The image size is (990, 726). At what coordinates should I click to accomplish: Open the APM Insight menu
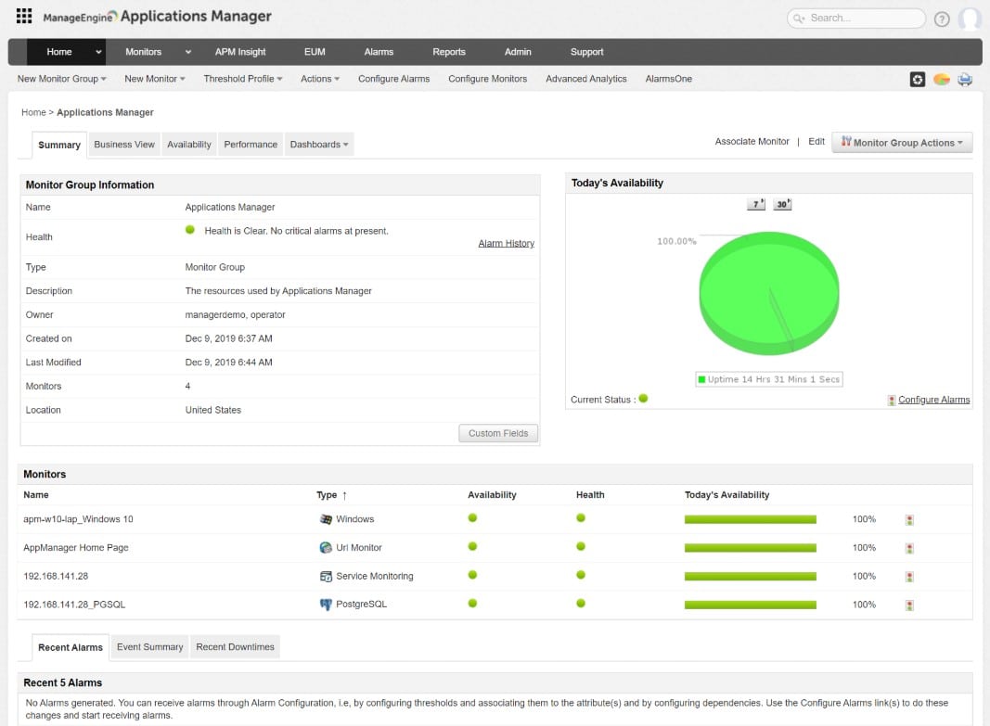click(240, 52)
